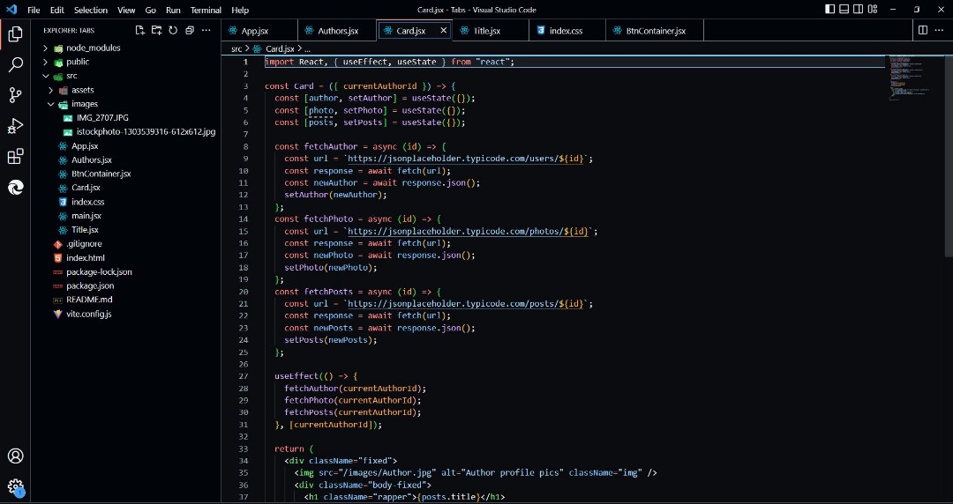The height and width of the screenshot is (504, 953).
Task: Open the Go menu
Action: click(151, 11)
